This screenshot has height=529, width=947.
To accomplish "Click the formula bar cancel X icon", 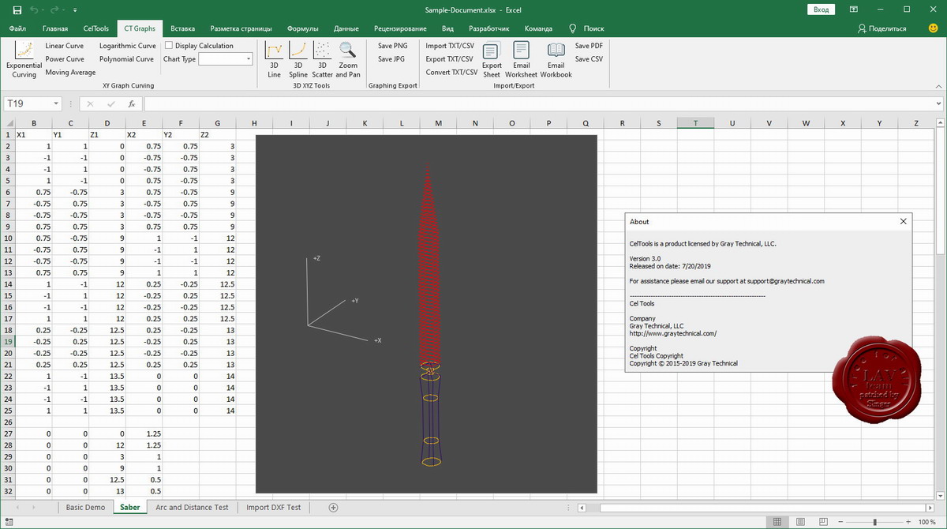I will [x=90, y=103].
